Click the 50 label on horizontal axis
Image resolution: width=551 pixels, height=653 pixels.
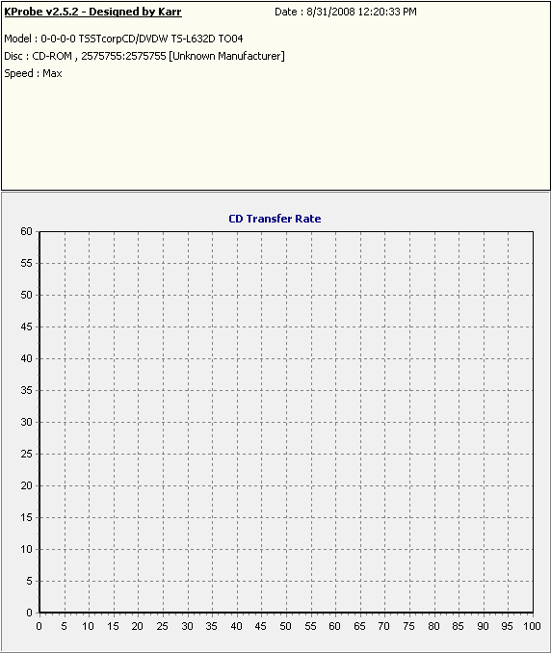286,626
